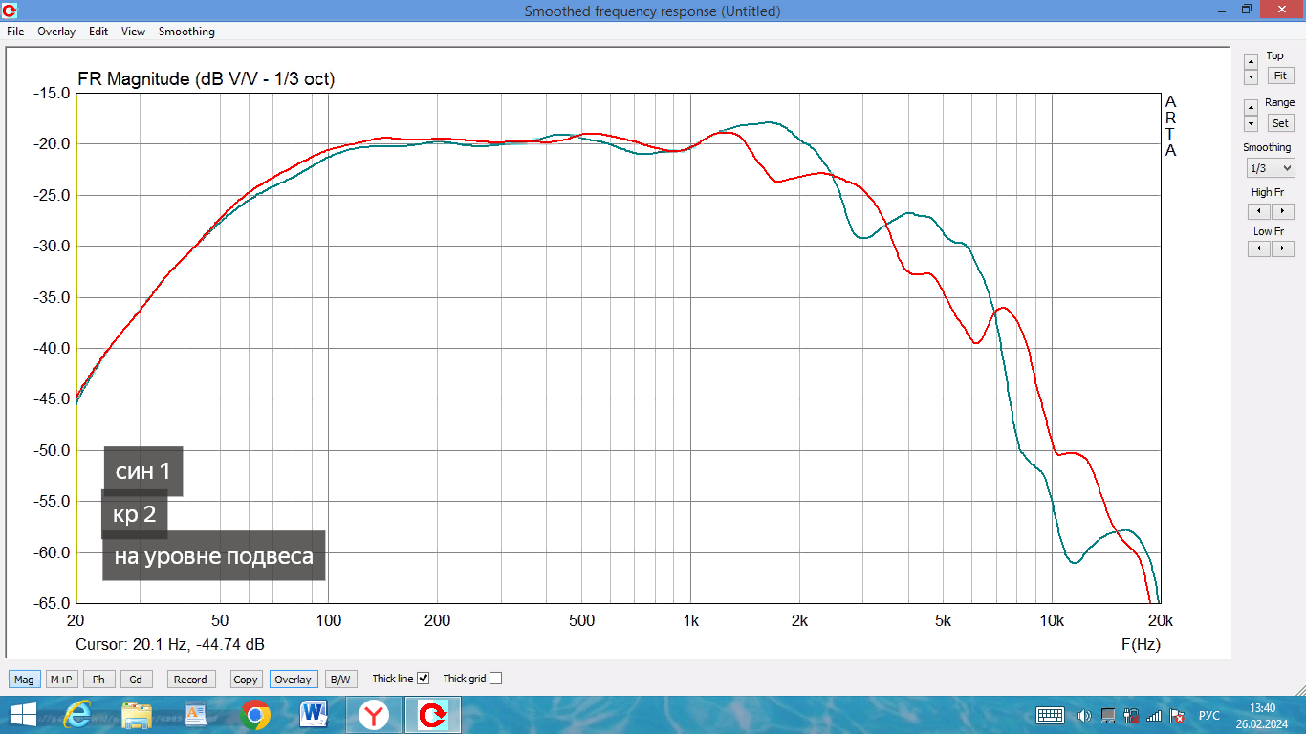Open Microsoft Word from the taskbar
This screenshot has width=1306, height=734.
315,715
